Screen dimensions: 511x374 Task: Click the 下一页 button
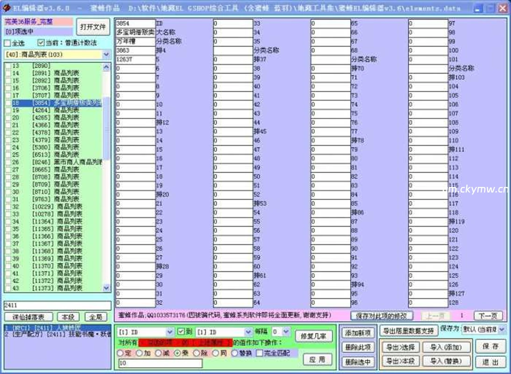pos(488,316)
